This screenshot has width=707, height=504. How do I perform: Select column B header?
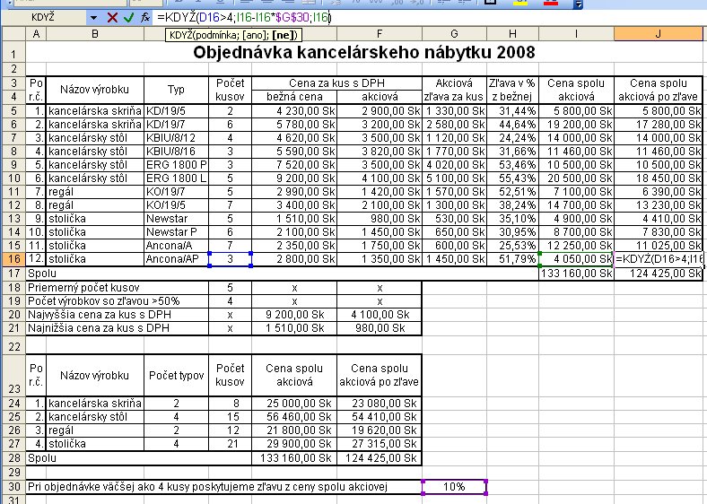(x=95, y=34)
